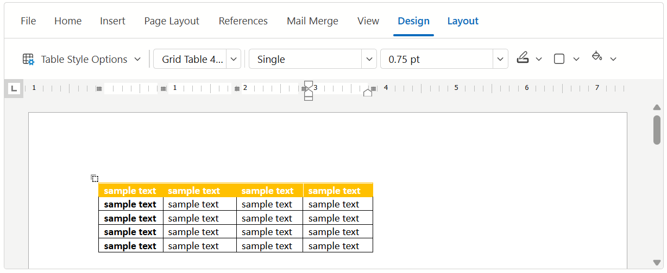Open the Insert tab

112,21
